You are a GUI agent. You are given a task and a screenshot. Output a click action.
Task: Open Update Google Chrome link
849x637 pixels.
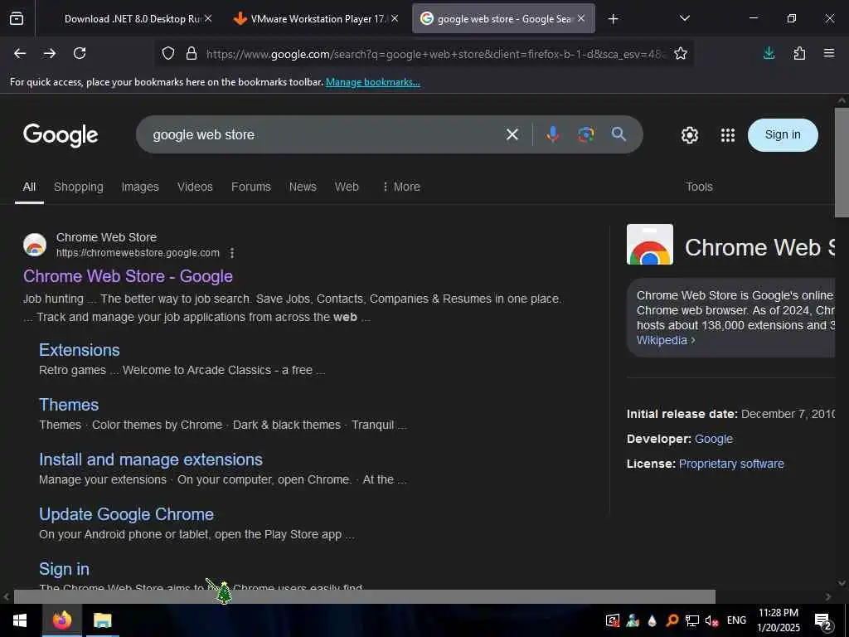(x=126, y=514)
